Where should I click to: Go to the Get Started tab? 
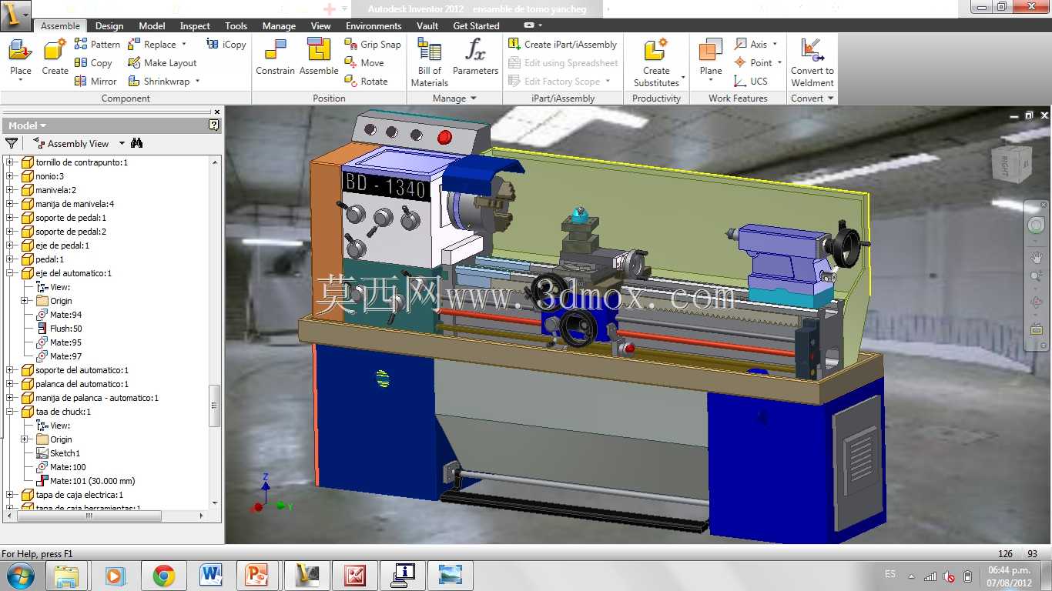click(476, 26)
